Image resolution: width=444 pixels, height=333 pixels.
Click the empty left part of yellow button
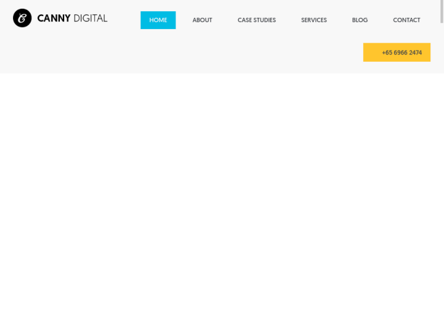[x=371, y=52]
